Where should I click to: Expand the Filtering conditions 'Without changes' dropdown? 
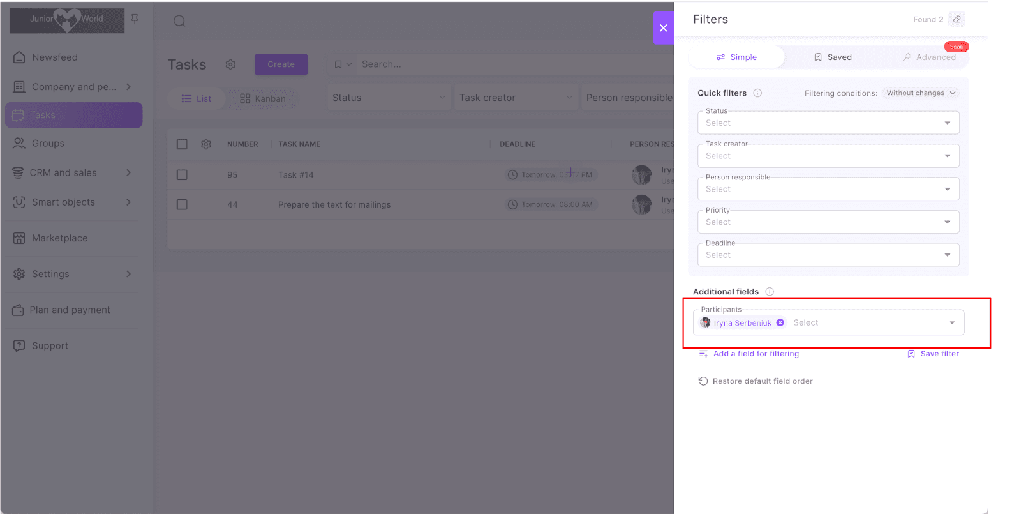pos(920,93)
